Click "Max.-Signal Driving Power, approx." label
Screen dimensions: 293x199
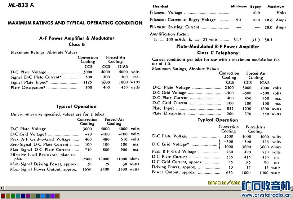tap(44, 164)
